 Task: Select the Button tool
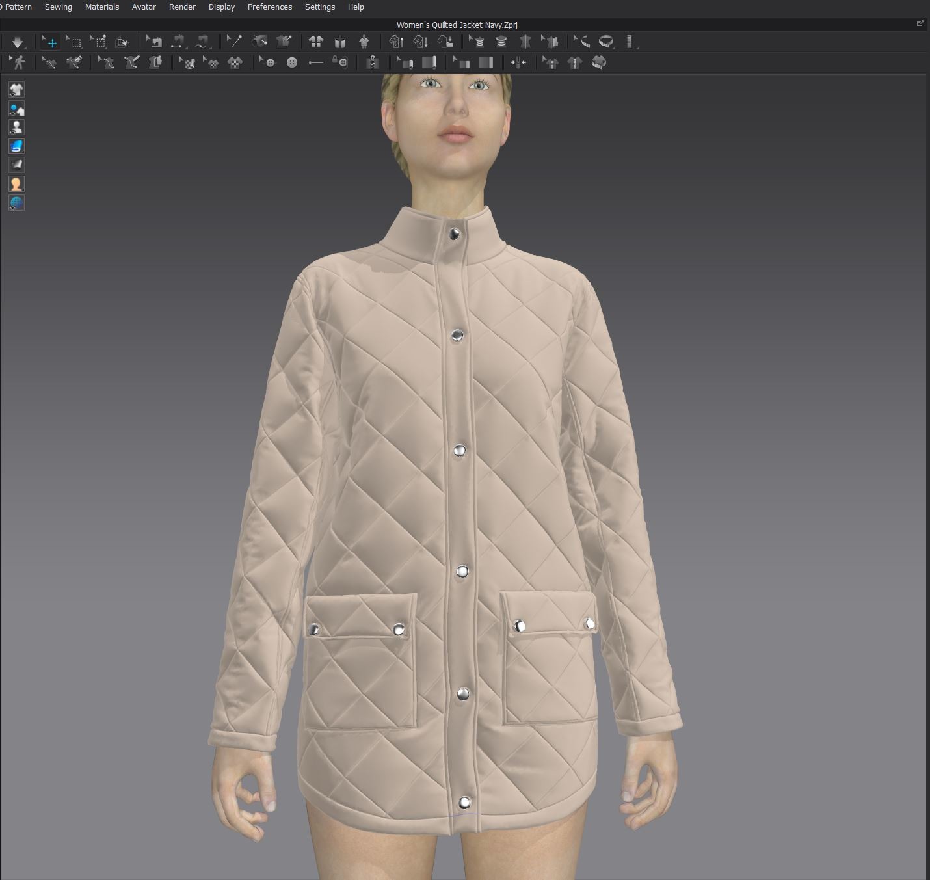click(x=293, y=62)
